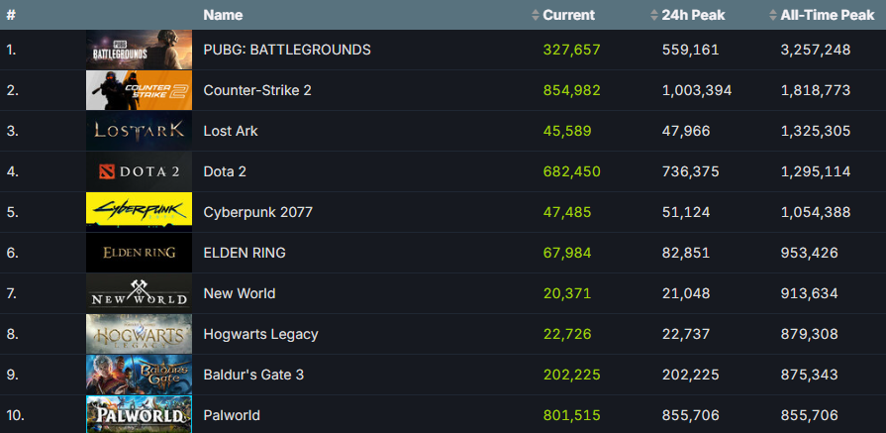Open the Hogwarts Legacy name link
Screen dimensions: 886x433
pos(260,335)
